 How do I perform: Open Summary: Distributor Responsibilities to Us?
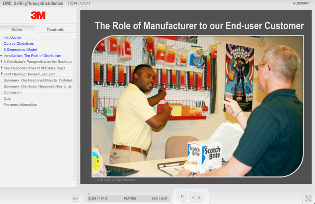[x=38, y=86]
